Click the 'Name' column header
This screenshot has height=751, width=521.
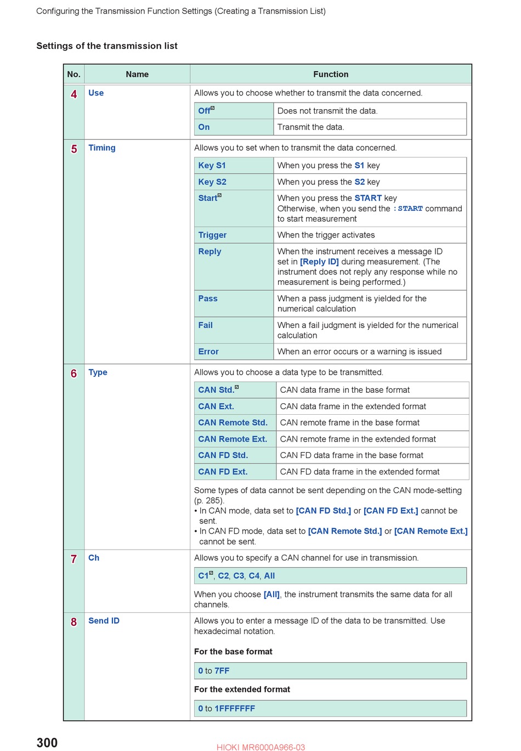[137, 75]
